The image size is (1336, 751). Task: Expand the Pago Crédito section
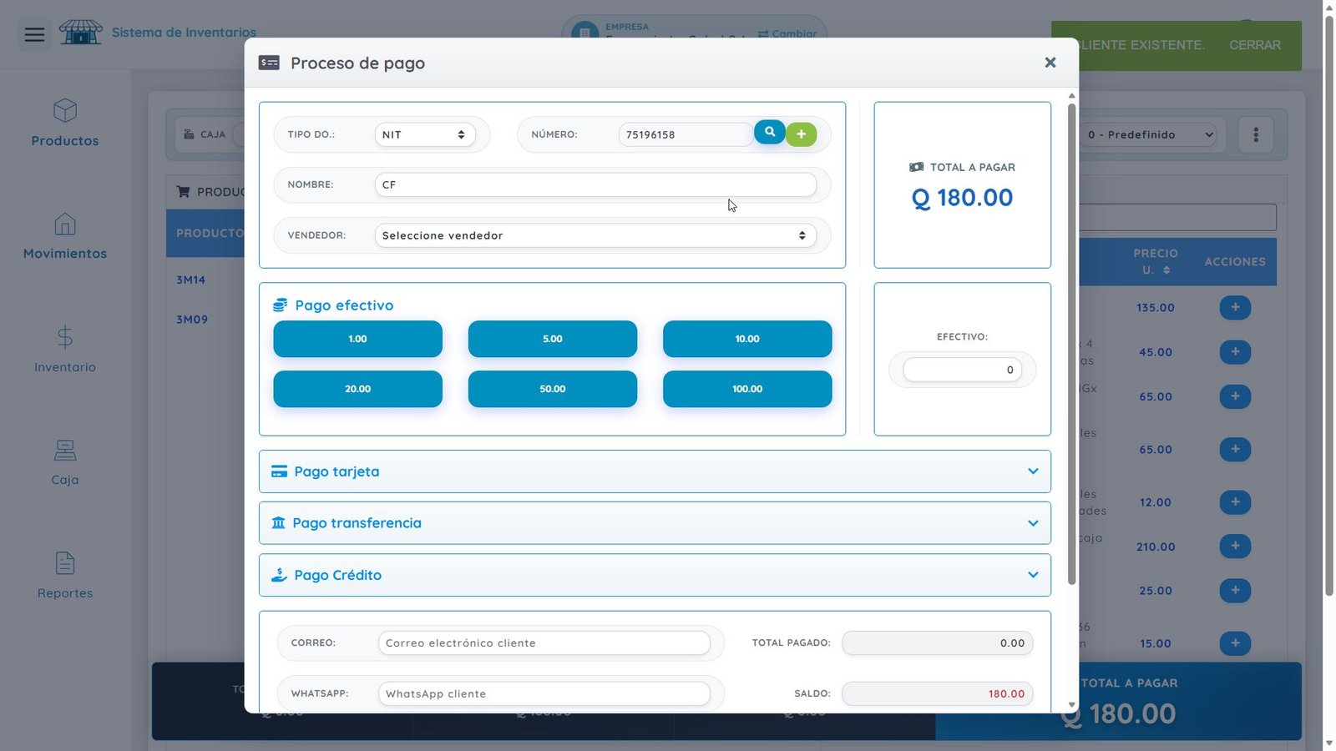[655, 575]
